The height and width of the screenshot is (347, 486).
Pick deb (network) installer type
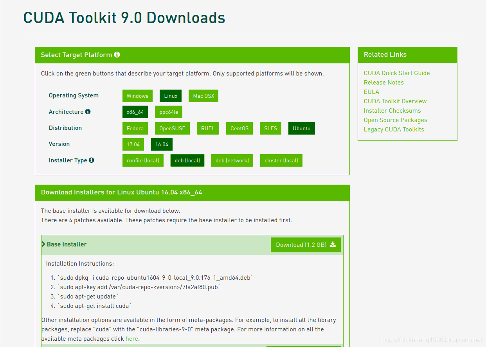click(x=232, y=160)
